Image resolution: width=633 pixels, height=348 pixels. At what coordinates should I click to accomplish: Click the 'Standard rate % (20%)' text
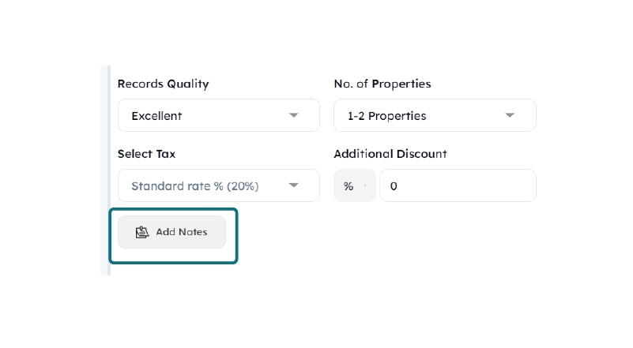(x=194, y=186)
